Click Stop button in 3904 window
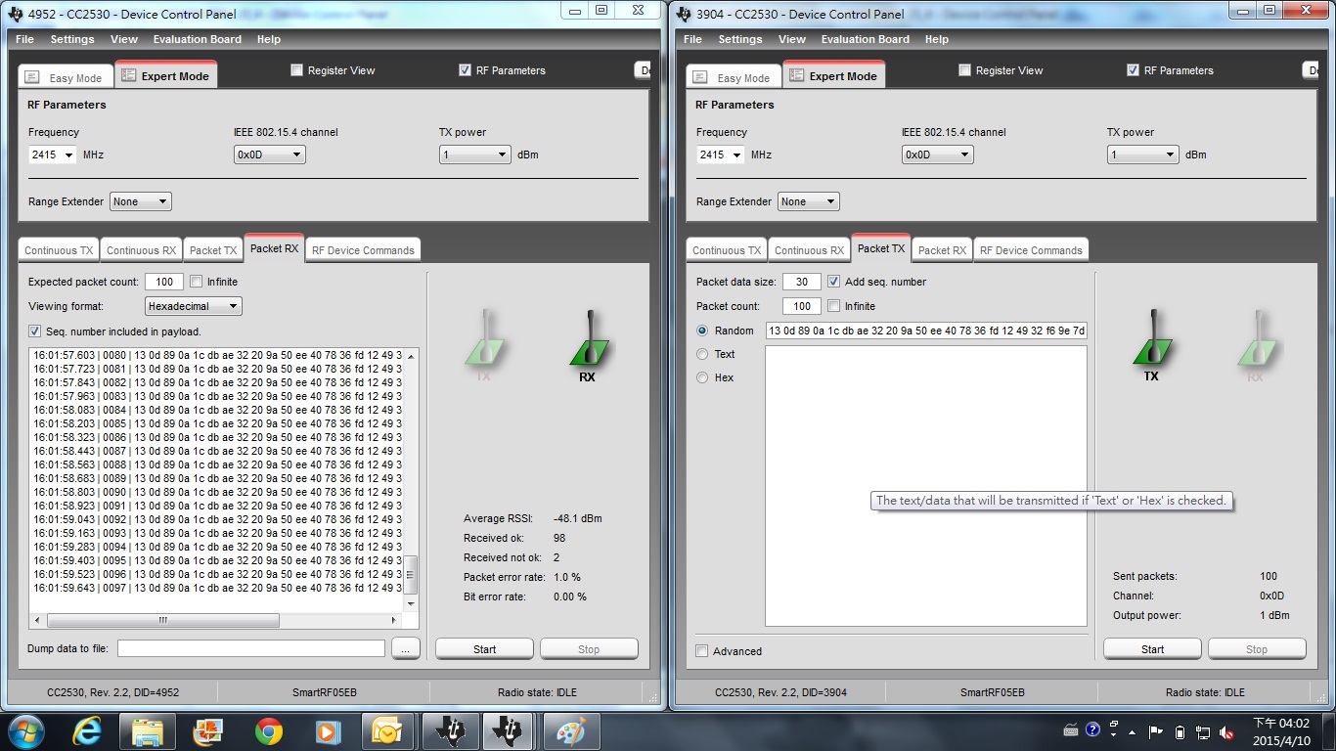Image resolution: width=1336 pixels, height=751 pixels. (1257, 649)
